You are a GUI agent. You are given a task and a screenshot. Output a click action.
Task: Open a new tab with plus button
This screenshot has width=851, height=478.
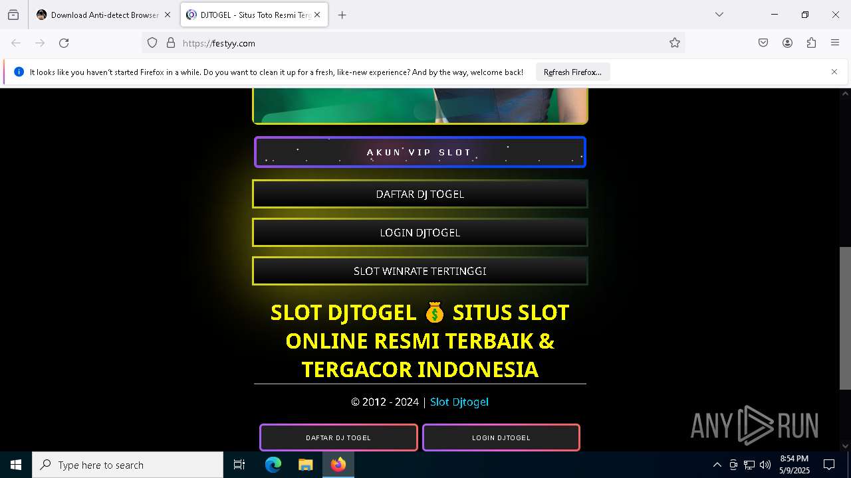(342, 15)
